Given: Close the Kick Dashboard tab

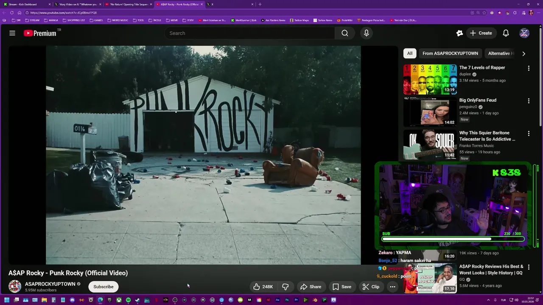Looking at the screenshot, I should click(x=50, y=4).
